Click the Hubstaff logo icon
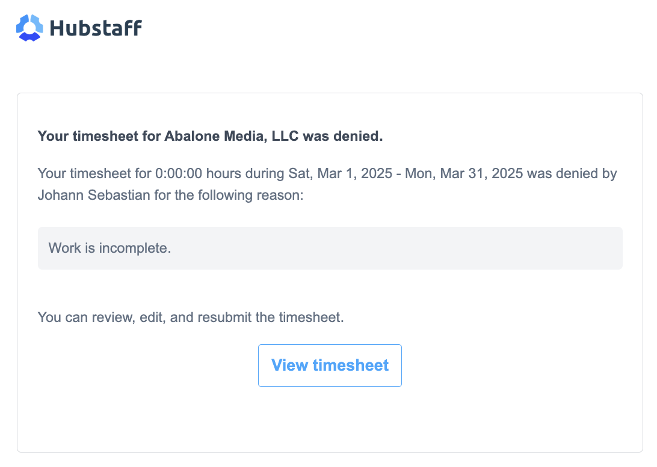 (x=29, y=28)
